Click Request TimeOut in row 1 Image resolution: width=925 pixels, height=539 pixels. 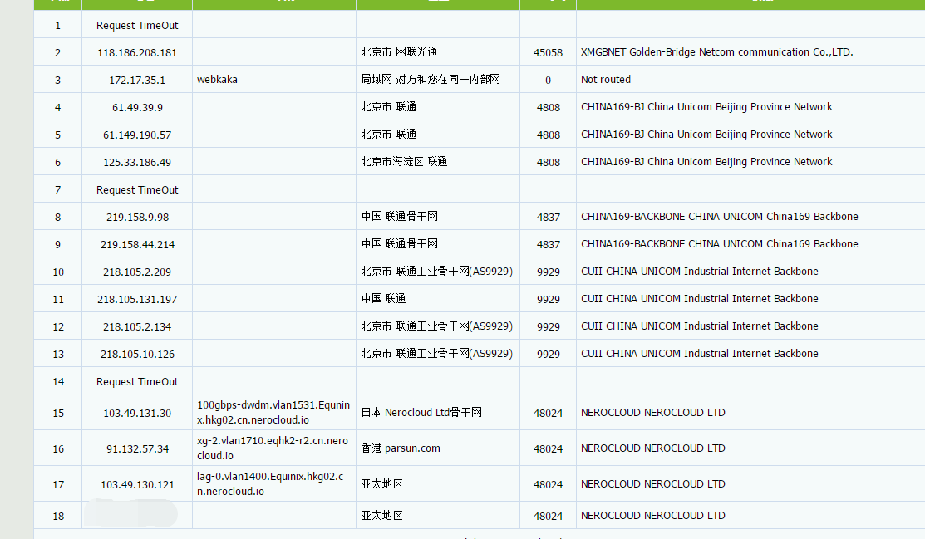(x=137, y=26)
